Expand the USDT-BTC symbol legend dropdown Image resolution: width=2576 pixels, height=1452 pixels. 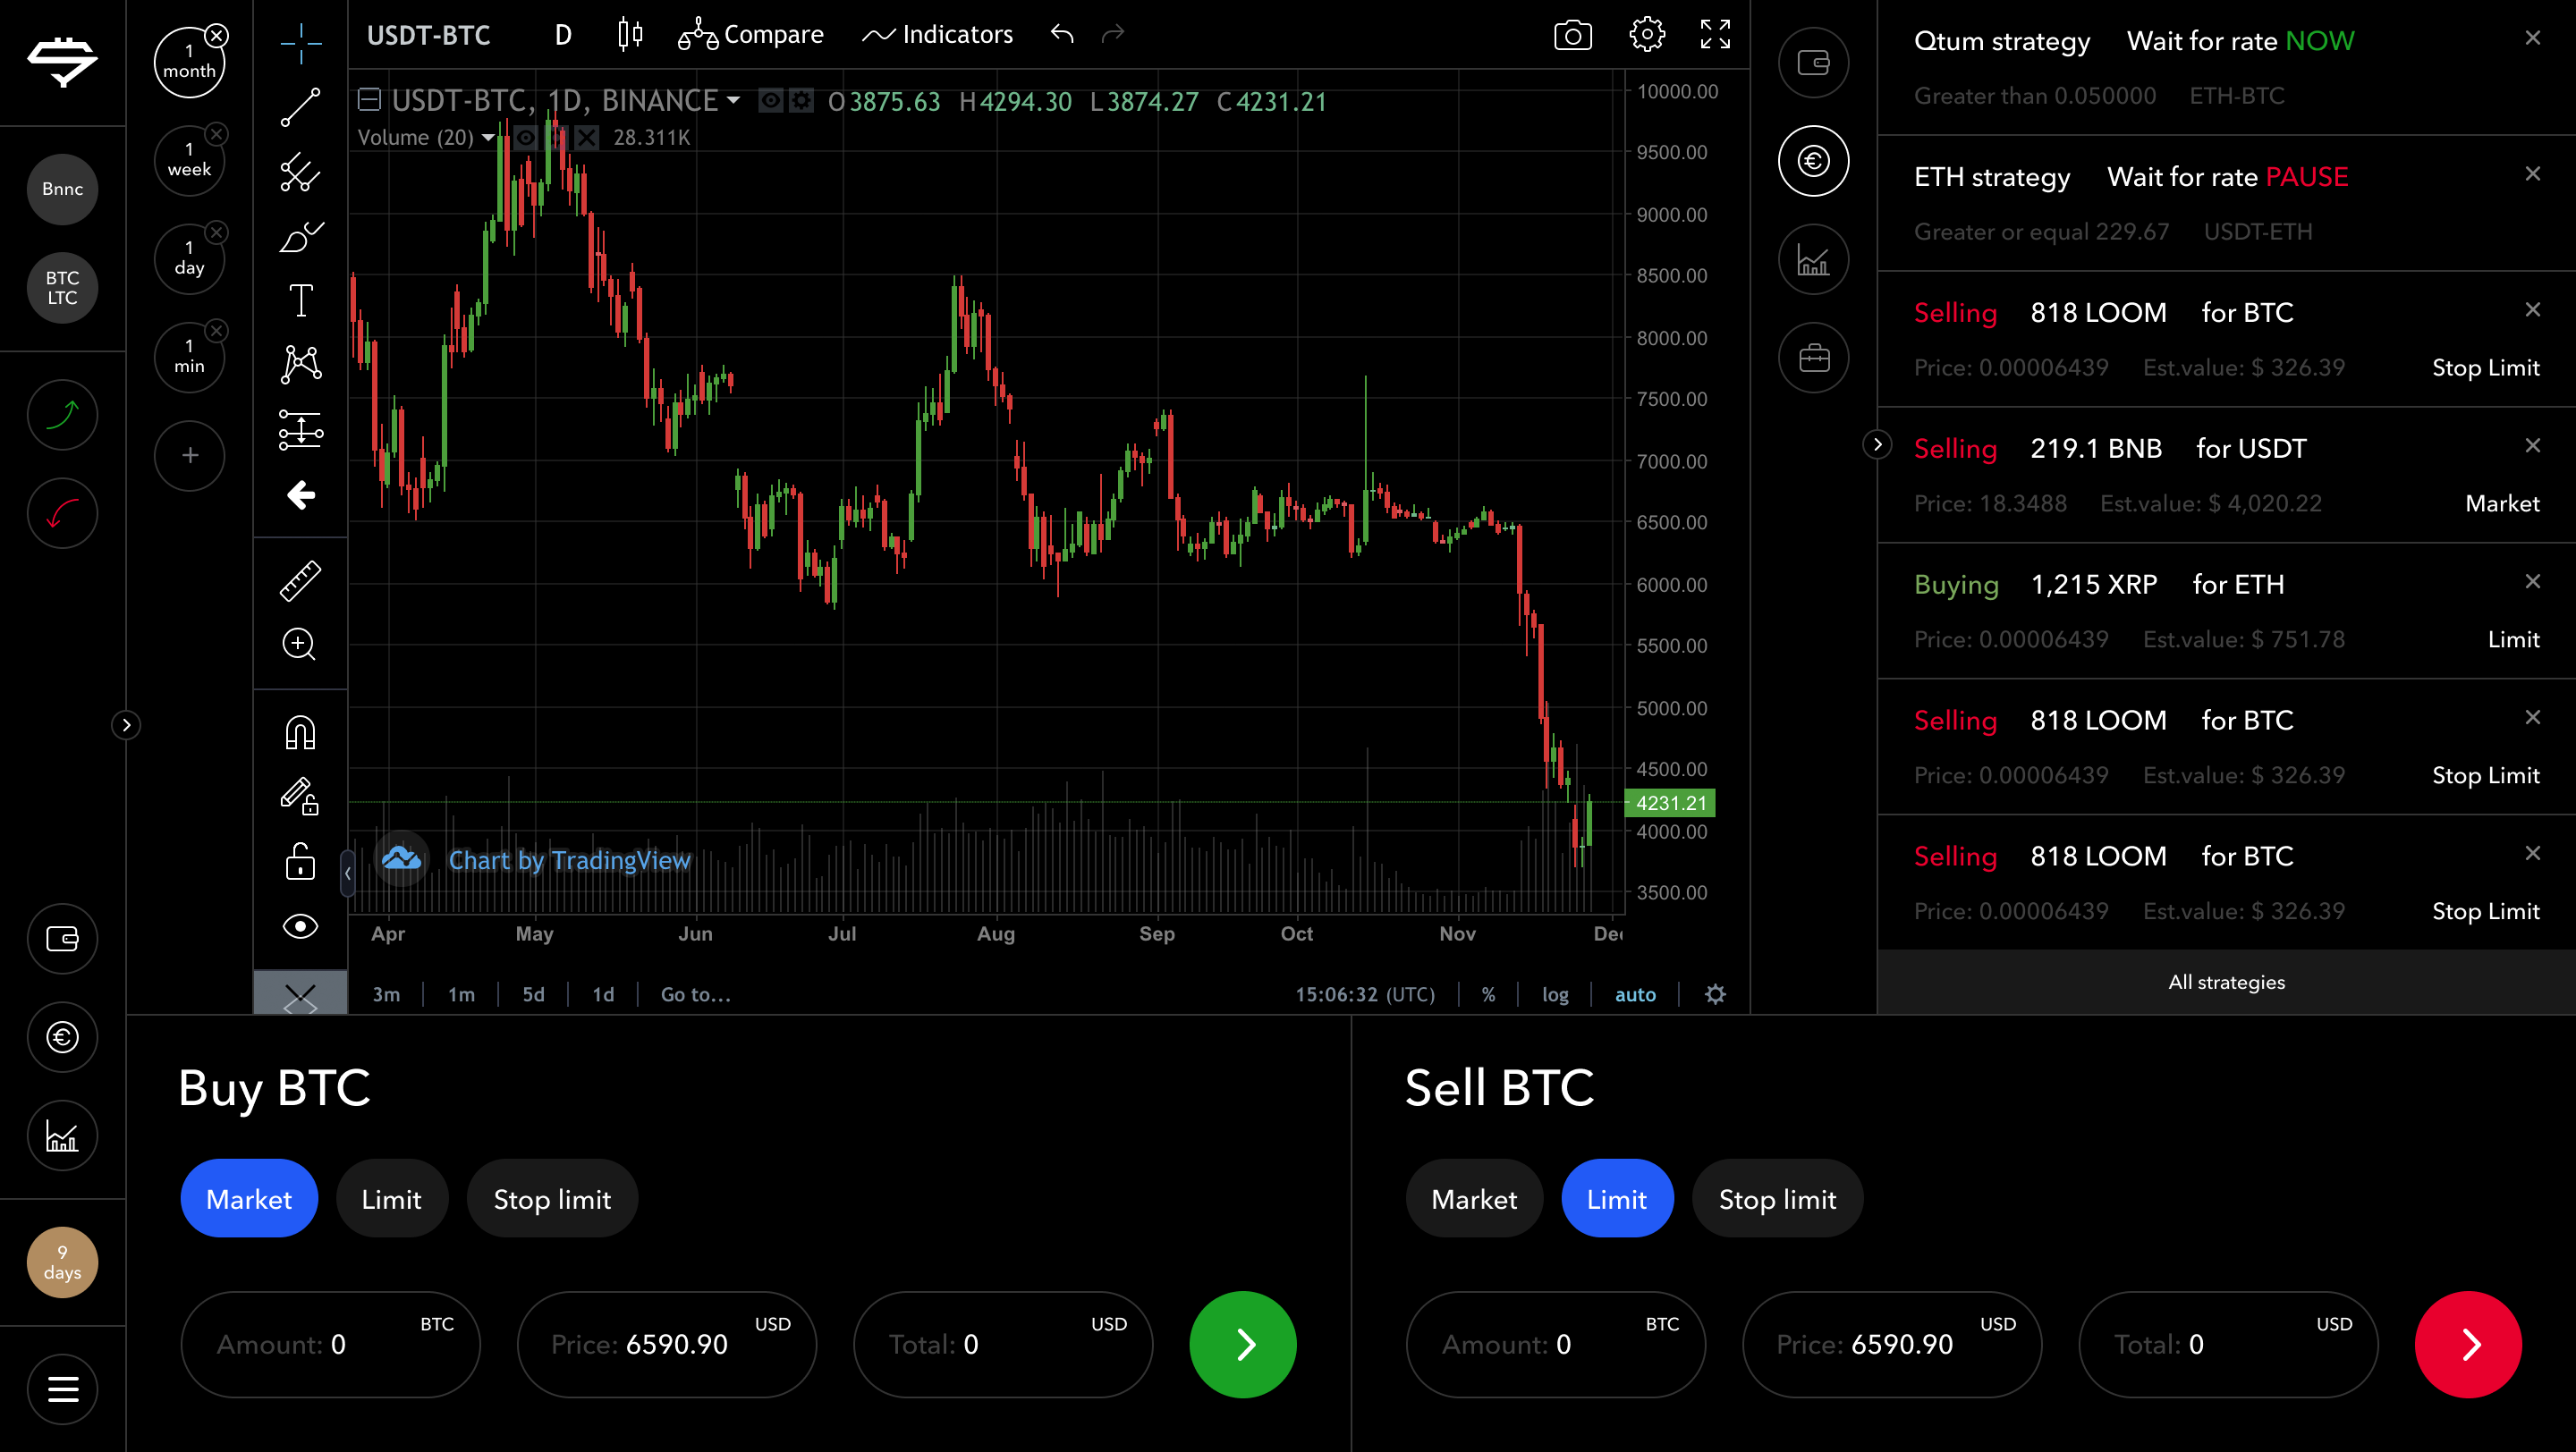(734, 101)
